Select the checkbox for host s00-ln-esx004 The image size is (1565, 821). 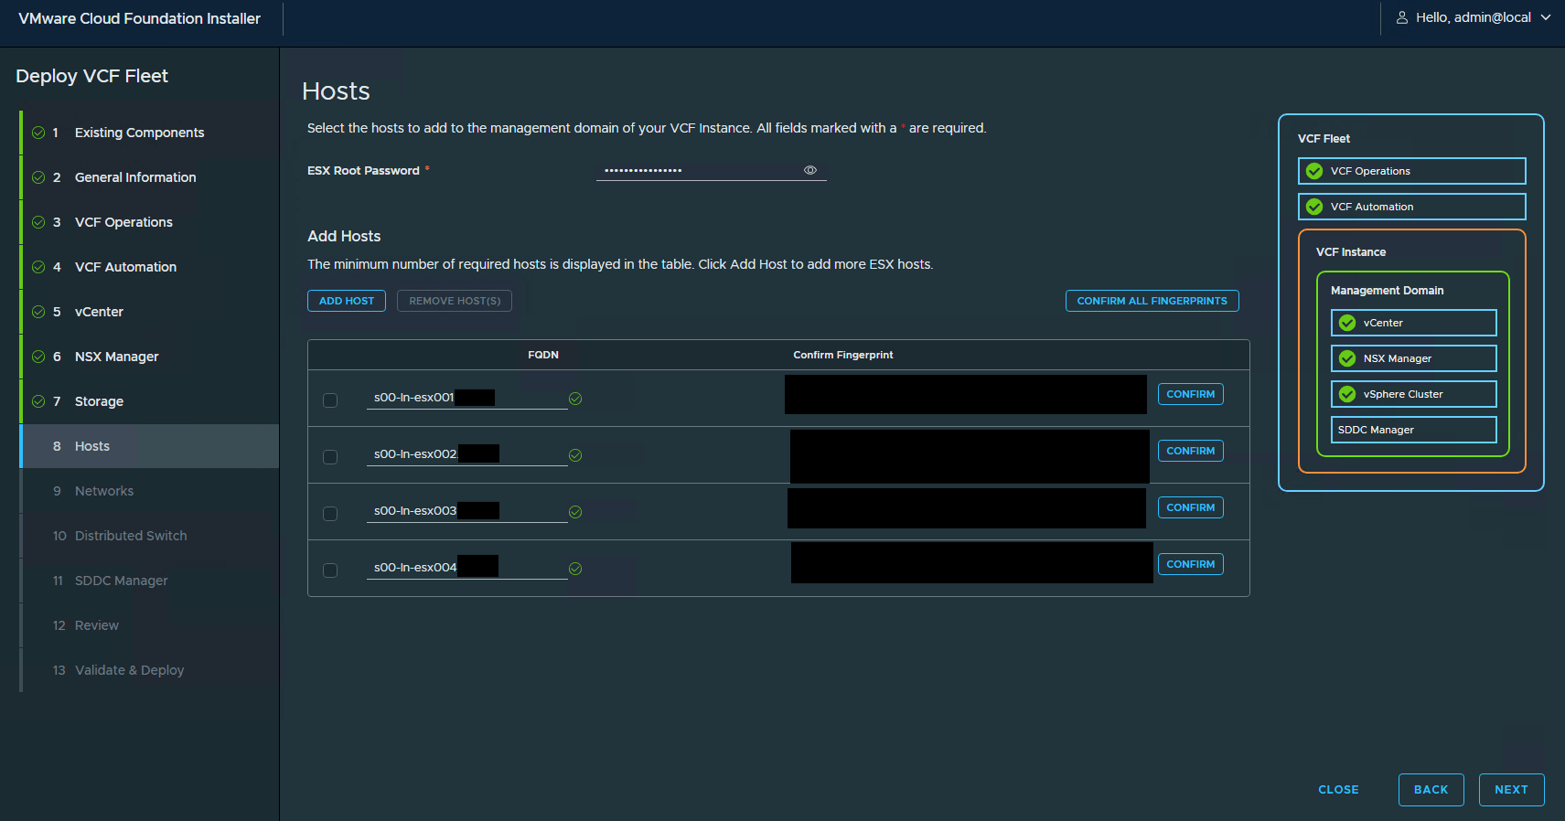click(x=330, y=570)
